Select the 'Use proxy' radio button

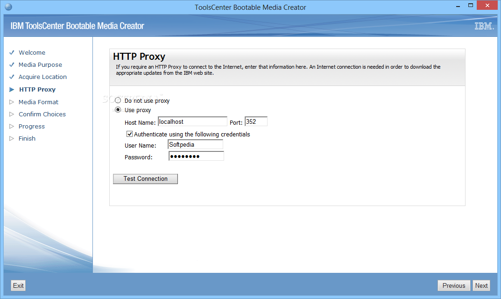coord(118,110)
